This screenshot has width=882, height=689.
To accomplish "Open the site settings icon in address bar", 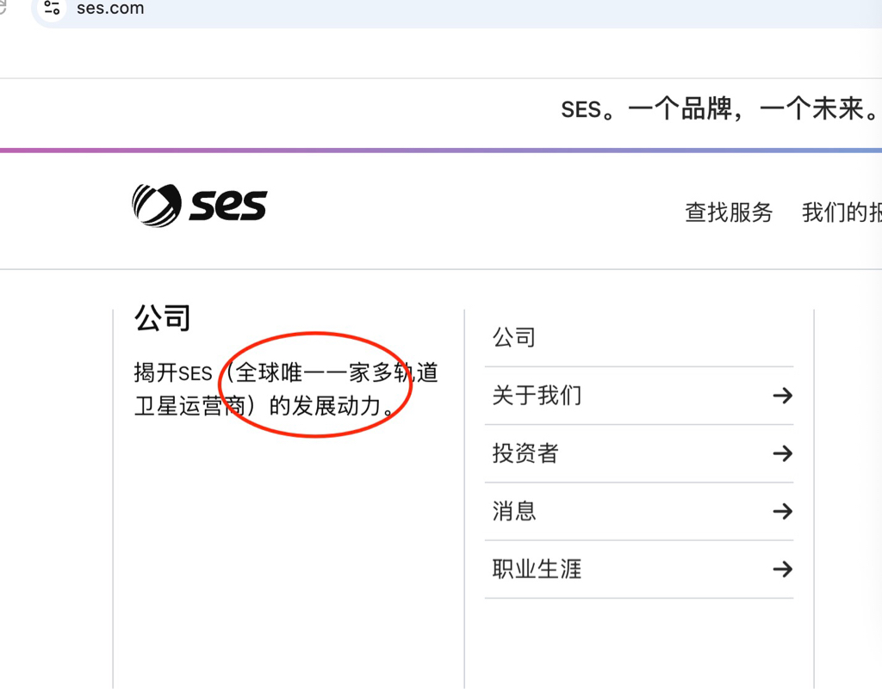I will point(52,7).
